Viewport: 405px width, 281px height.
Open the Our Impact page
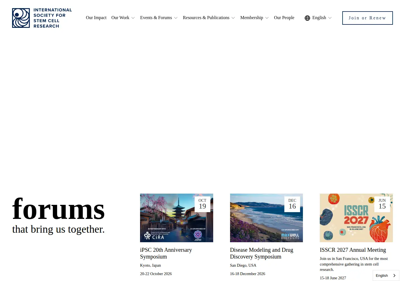pyautogui.click(x=96, y=18)
